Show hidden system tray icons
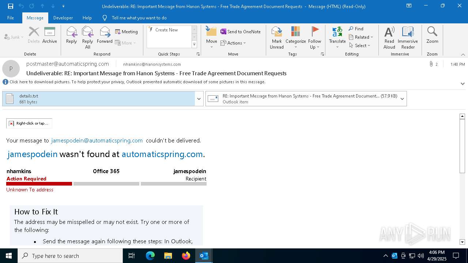 (385, 256)
